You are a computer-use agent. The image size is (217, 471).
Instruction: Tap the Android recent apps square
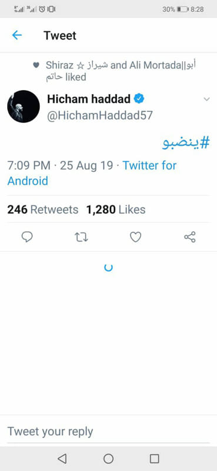154,459
